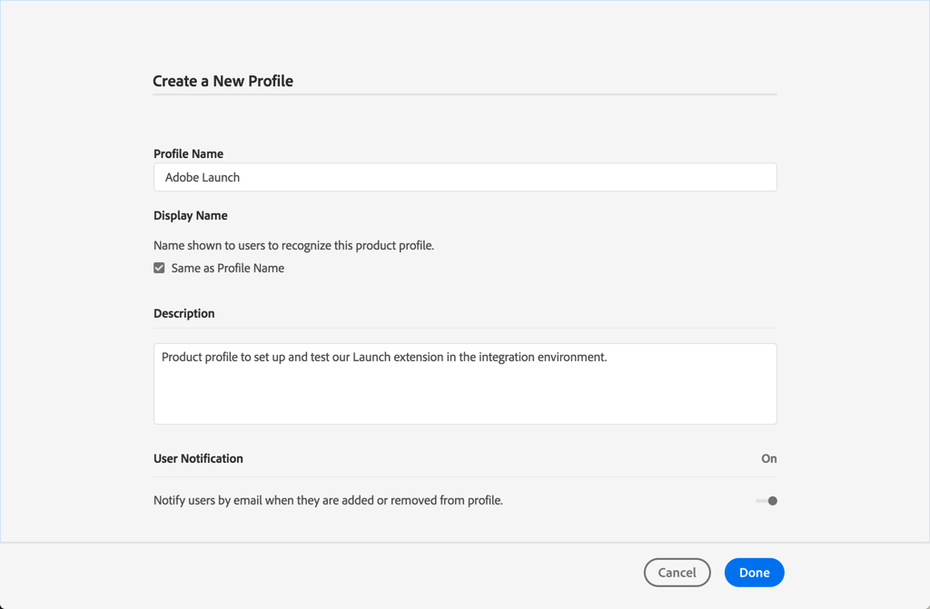The height and width of the screenshot is (609, 930).
Task: Select the Create a New Profile heading
Action: tap(223, 81)
